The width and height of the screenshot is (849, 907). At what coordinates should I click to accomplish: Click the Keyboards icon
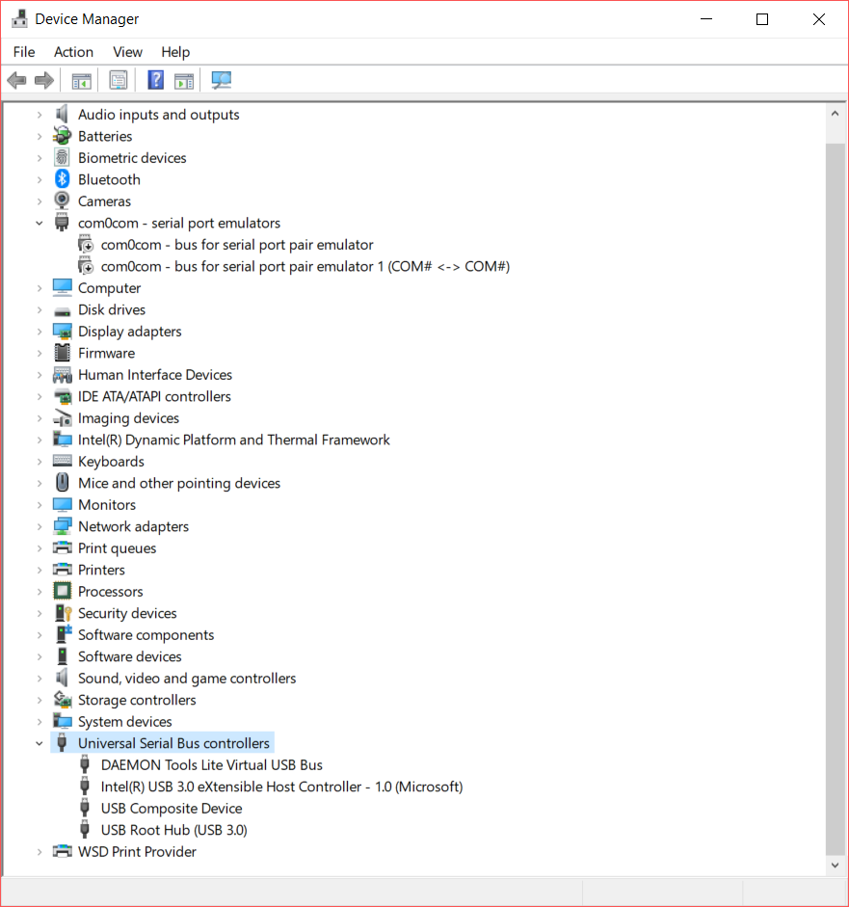click(x=62, y=461)
